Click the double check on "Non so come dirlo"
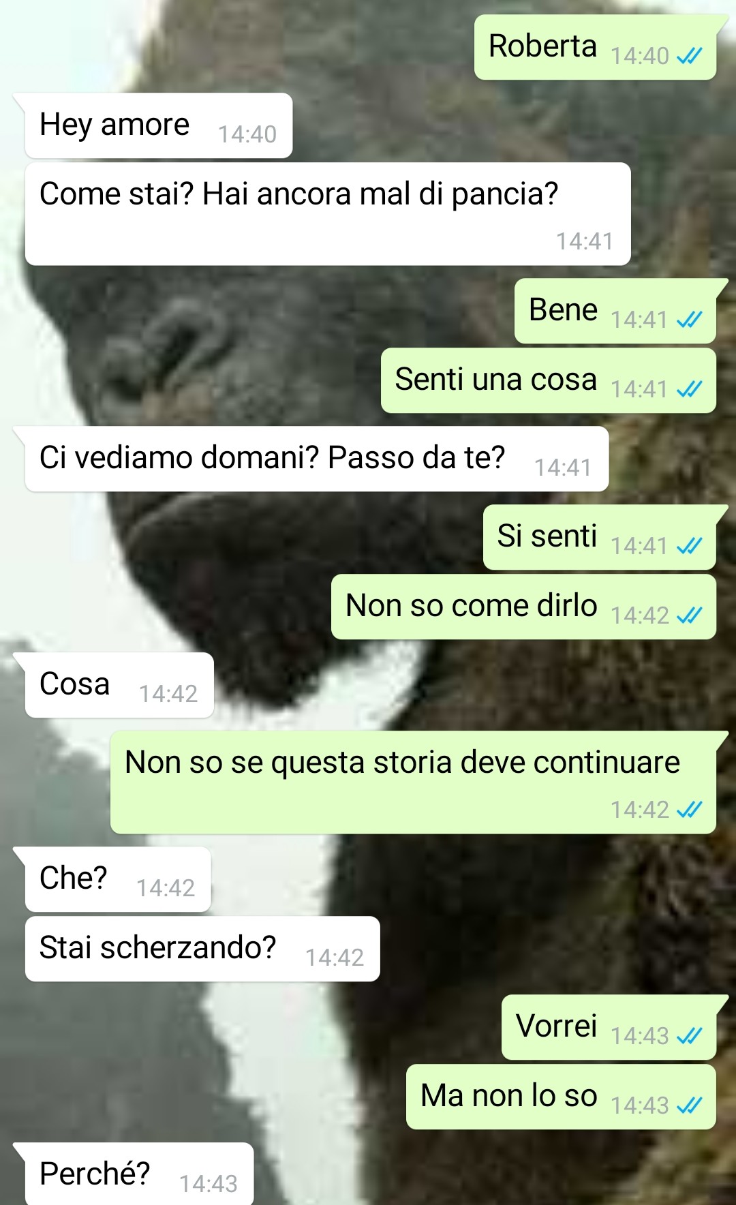The width and height of the screenshot is (736, 1205). click(x=689, y=615)
